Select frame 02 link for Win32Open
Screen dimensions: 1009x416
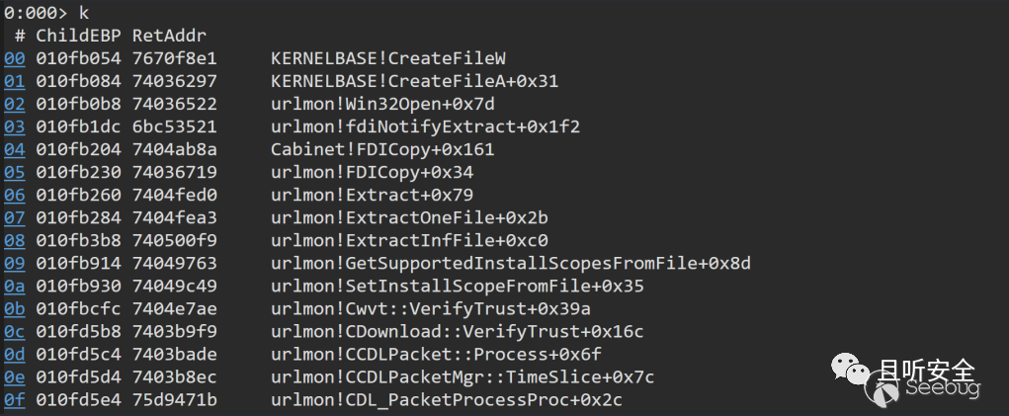click(x=14, y=104)
